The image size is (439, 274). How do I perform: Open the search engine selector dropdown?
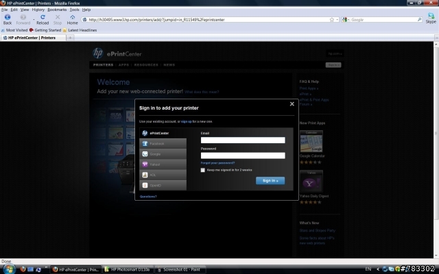(x=346, y=20)
